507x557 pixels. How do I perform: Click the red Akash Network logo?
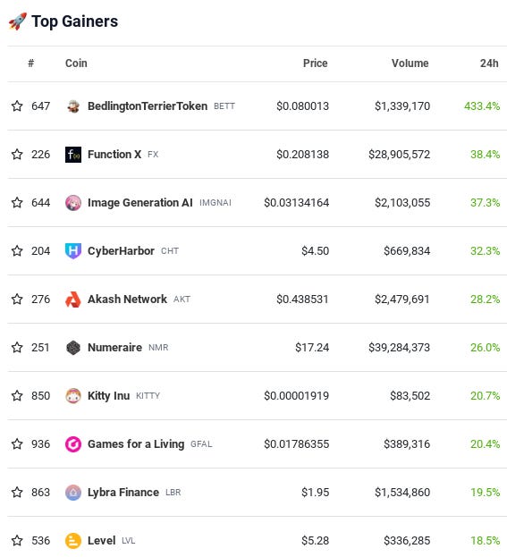(x=73, y=300)
